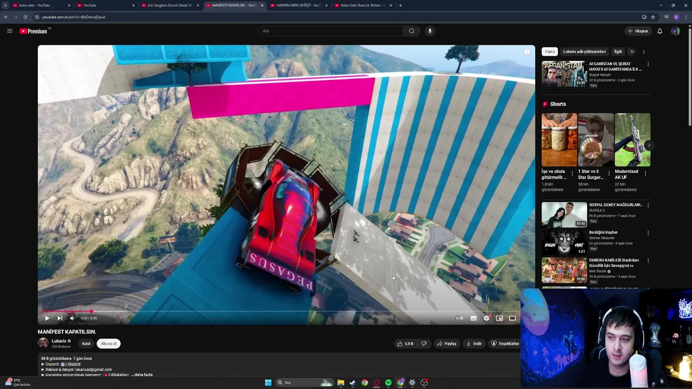Dislike the video
Screen dimensions: 692x389
pyautogui.click(x=424, y=344)
